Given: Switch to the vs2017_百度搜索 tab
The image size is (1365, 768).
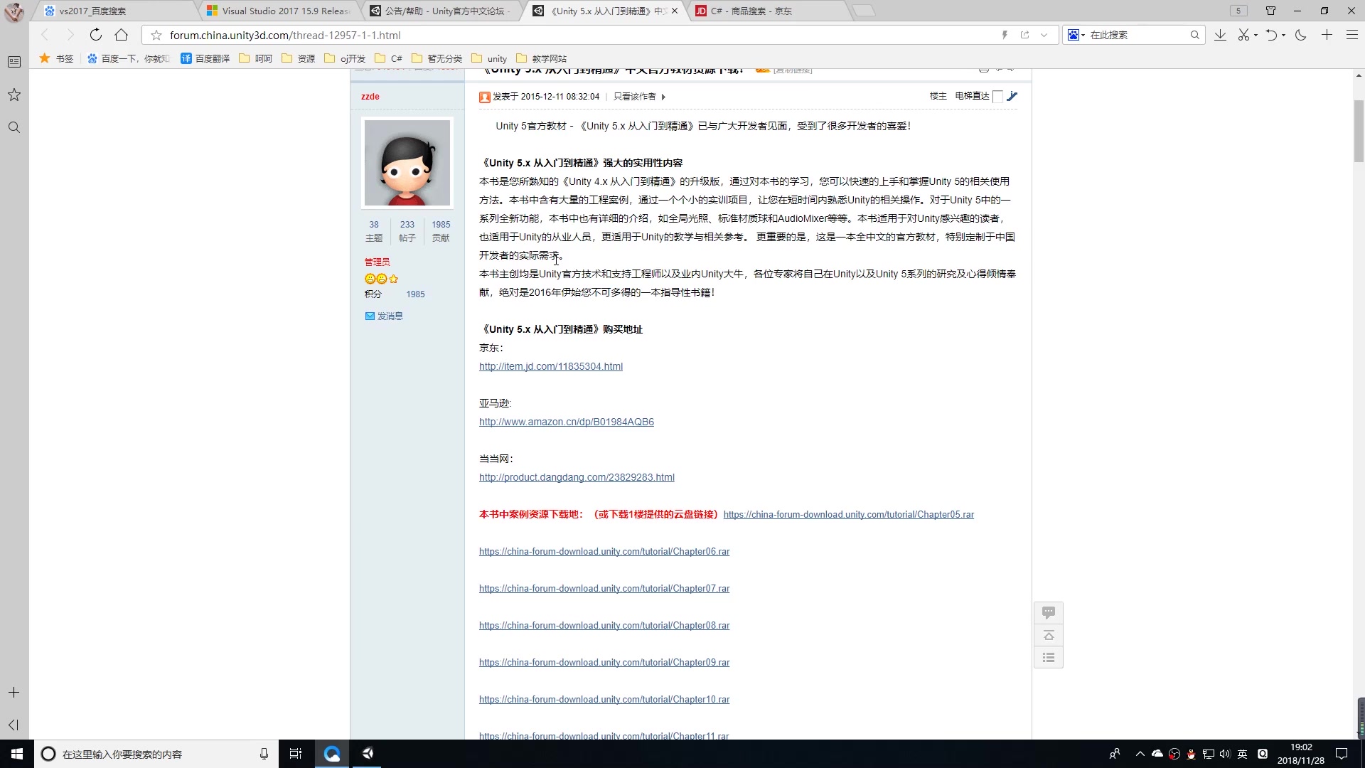Looking at the screenshot, I should [114, 11].
